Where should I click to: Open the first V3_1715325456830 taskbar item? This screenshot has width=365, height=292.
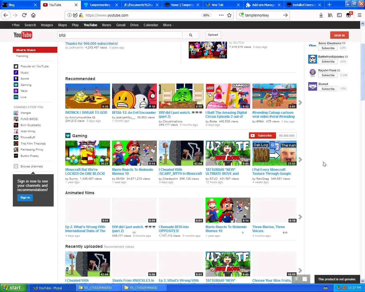coord(98,288)
